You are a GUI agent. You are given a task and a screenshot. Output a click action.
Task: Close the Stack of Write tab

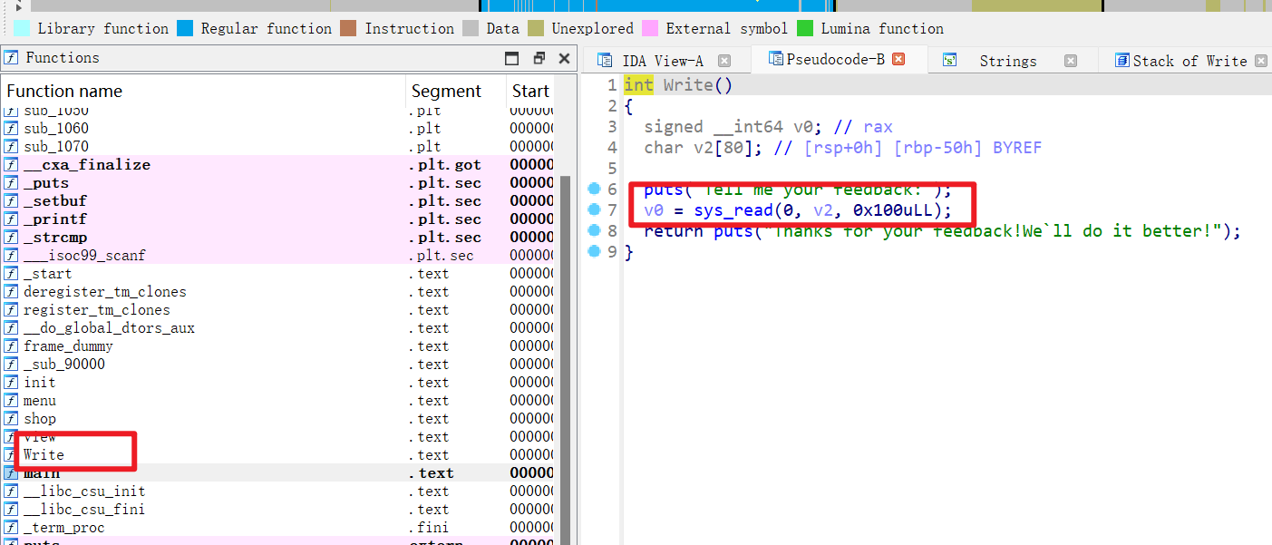pyautogui.click(x=1261, y=61)
